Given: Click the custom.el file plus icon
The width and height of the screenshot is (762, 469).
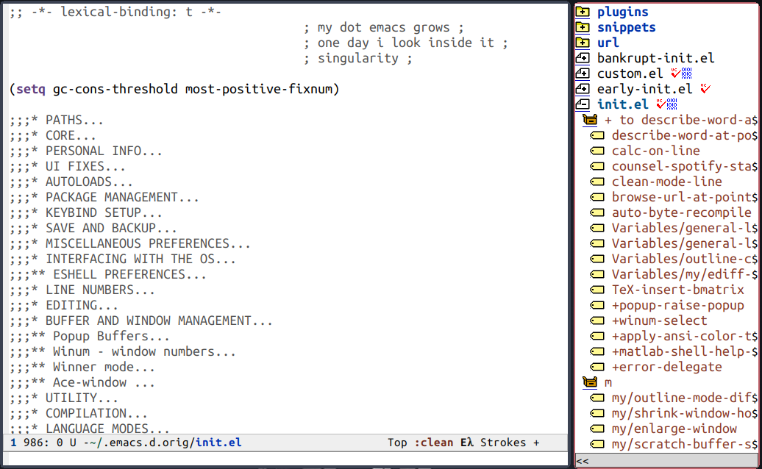Looking at the screenshot, I should [x=583, y=74].
